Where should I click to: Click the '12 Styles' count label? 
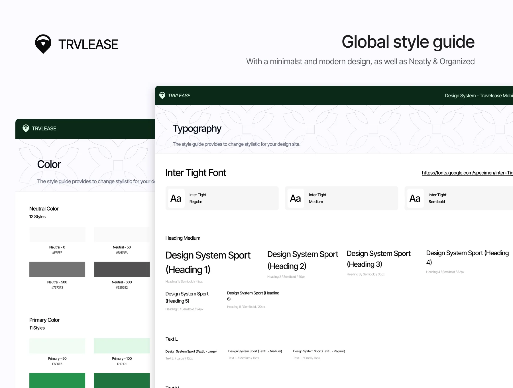pyautogui.click(x=37, y=217)
